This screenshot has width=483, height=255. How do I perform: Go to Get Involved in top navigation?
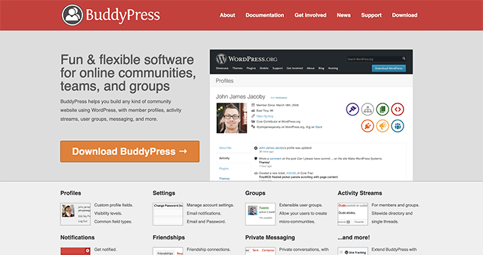(310, 15)
